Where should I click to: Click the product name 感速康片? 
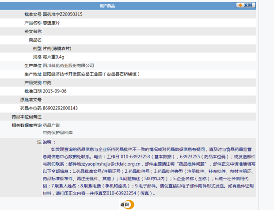[x=52, y=23]
